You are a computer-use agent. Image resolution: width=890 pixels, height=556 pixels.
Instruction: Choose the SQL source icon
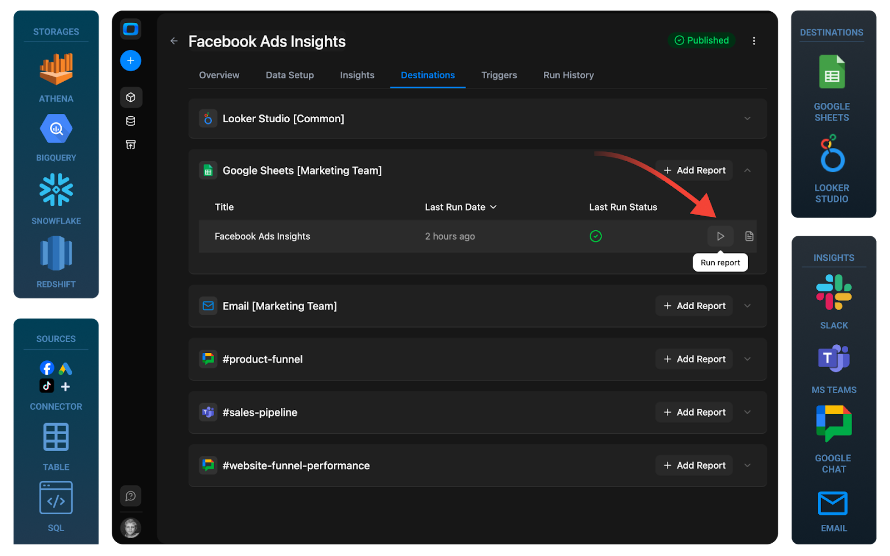point(56,498)
